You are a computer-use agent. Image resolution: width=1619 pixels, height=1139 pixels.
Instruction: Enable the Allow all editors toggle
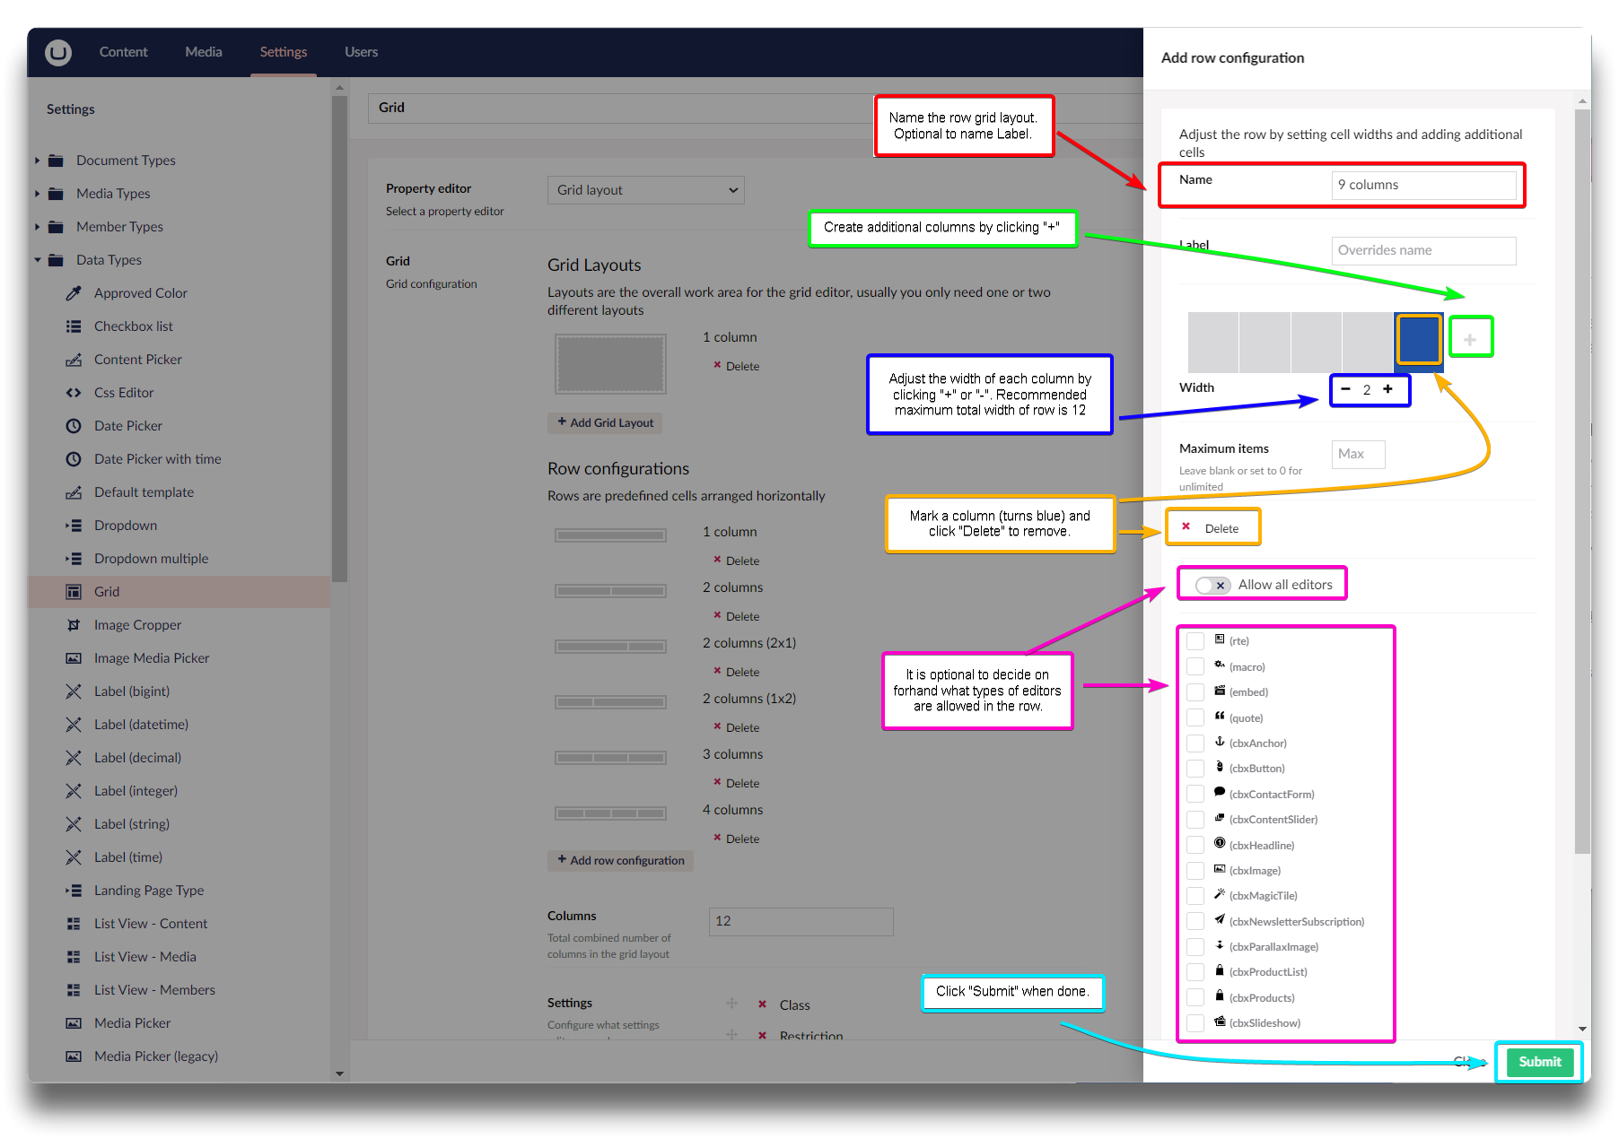click(x=1212, y=585)
